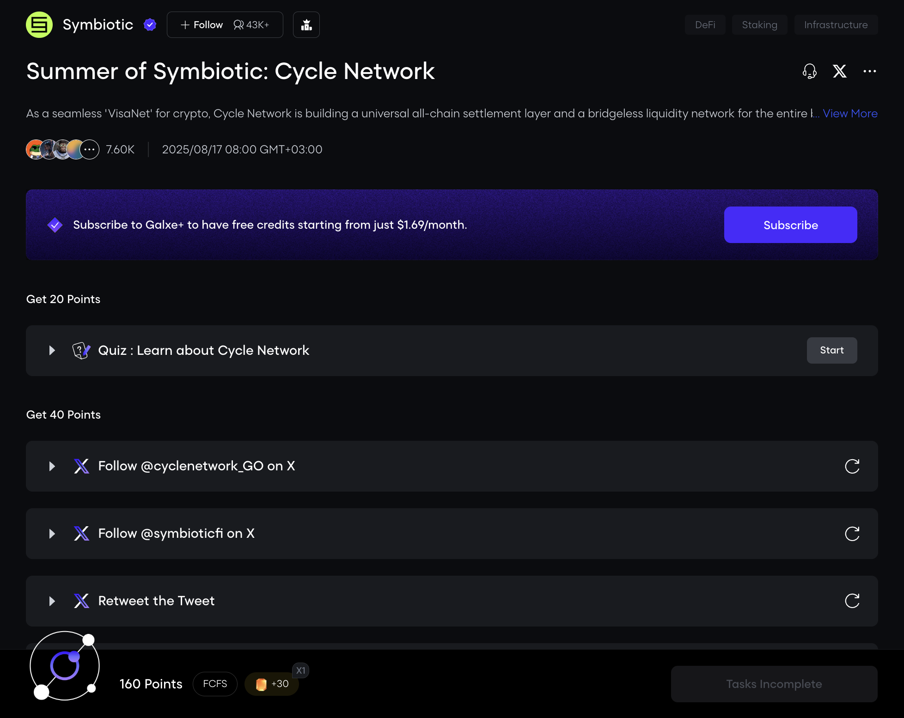Select the DeFi category tag
The height and width of the screenshot is (718, 904).
pyautogui.click(x=705, y=25)
